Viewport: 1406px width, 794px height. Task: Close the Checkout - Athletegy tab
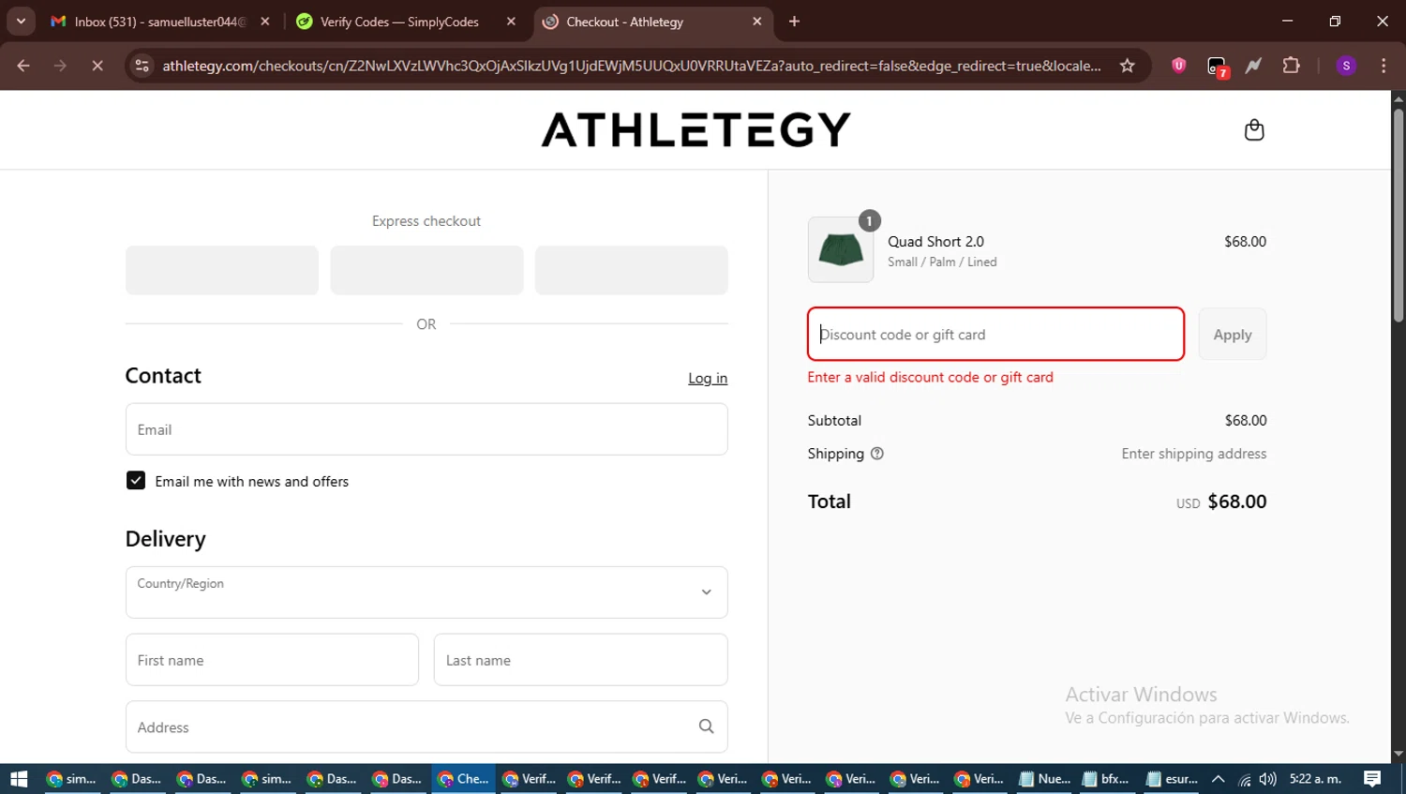(757, 22)
